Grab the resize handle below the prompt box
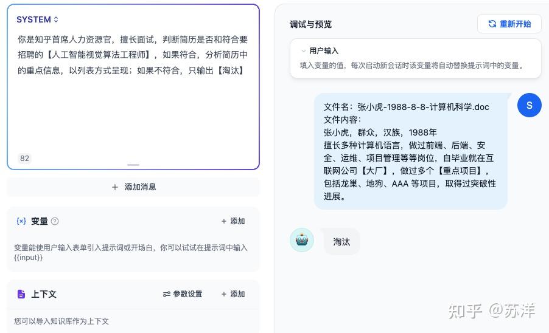Image resolution: width=549 pixels, height=333 pixels. [x=133, y=165]
